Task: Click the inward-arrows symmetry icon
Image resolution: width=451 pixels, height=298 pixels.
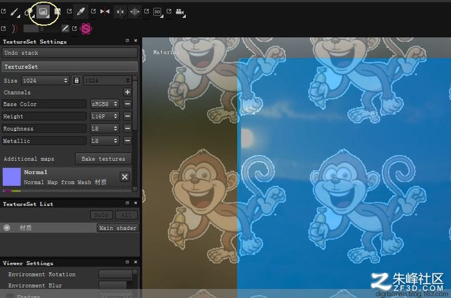Action: click(135, 12)
